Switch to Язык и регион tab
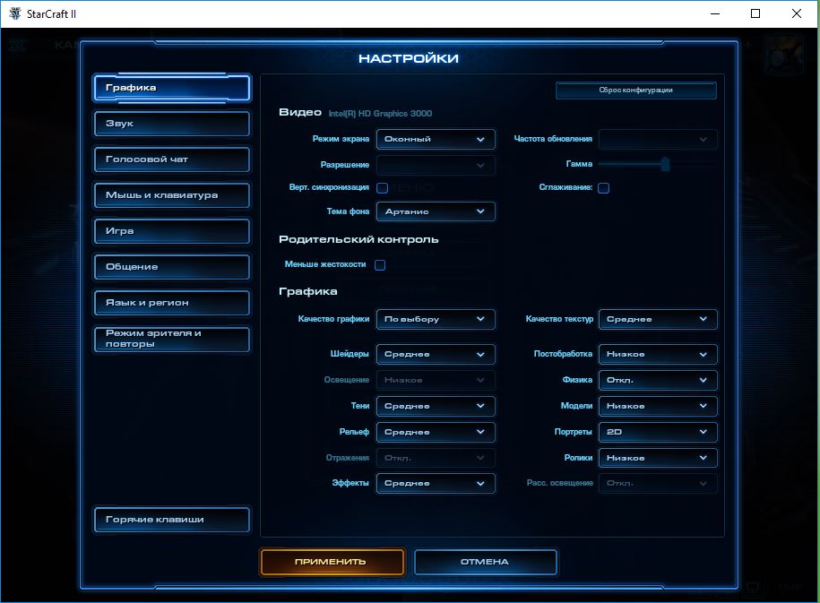 point(172,303)
